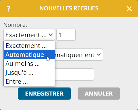
Task: Focus the empty text field behind the list
Action: (74, 74)
